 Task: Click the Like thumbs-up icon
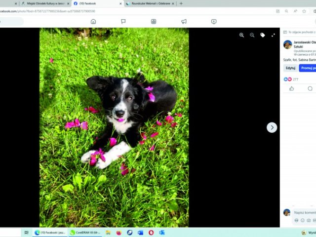[292, 88]
